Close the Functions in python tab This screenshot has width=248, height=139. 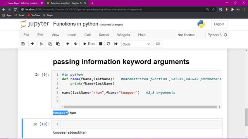pos(85,3)
